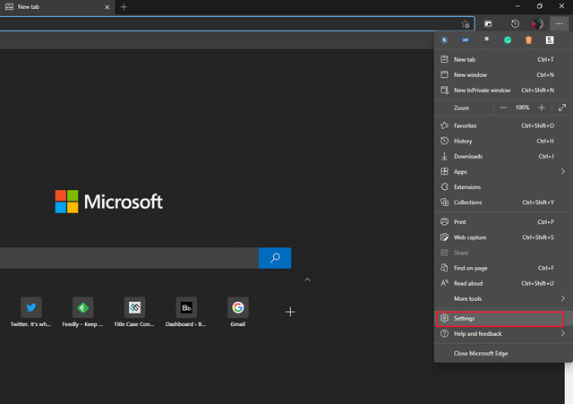Image resolution: width=573 pixels, height=404 pixels.
Task: Click the 100% zoom level value
Action: (522, 107)
